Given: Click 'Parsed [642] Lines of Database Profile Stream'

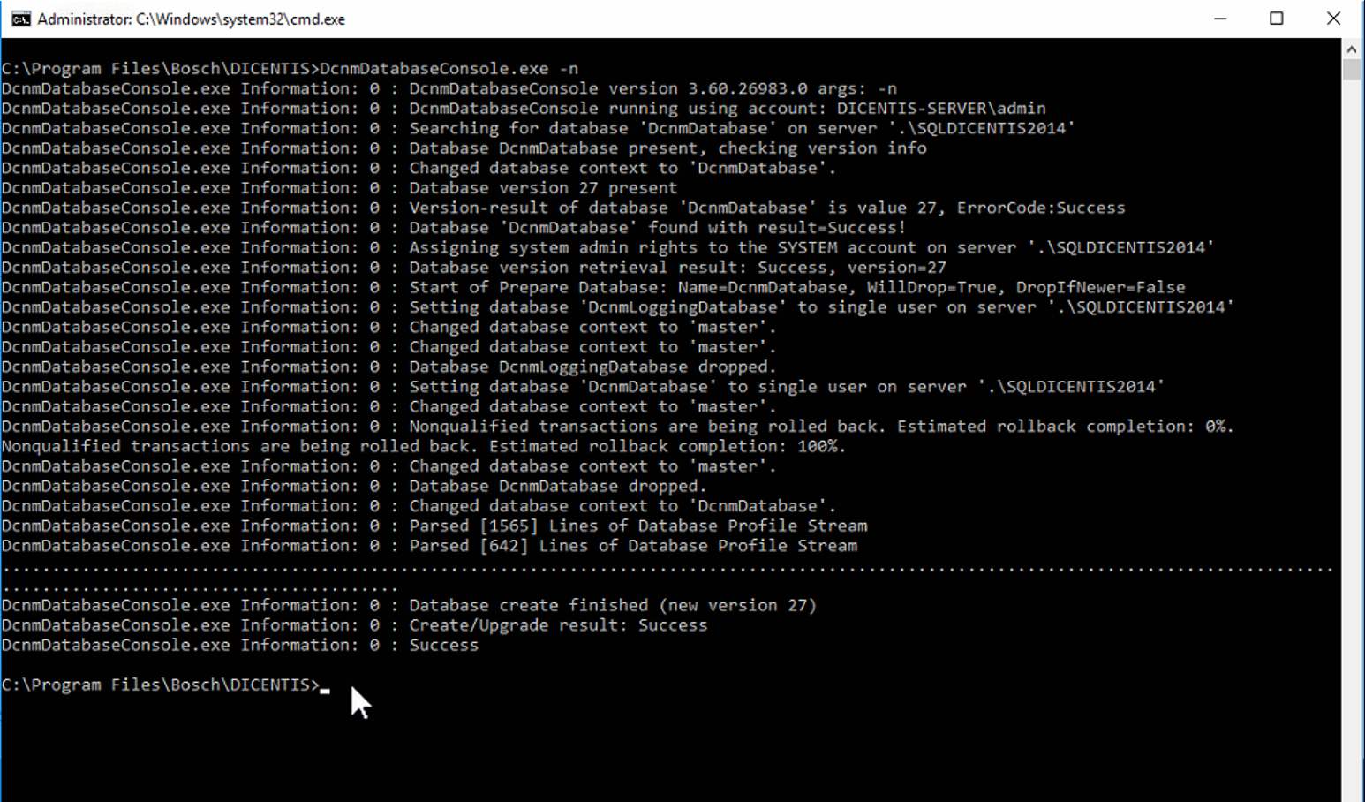Looking at the screenshot, I should click(x=633, y=546).
